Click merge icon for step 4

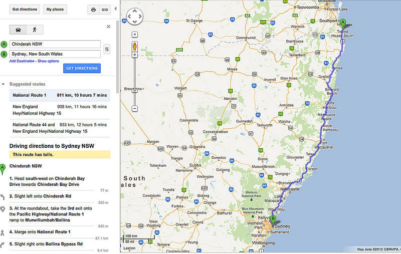click(3, 232)
